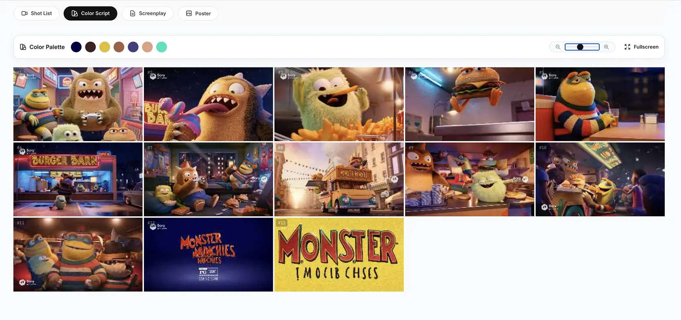Click the thumbnail zoom slider

[582, 47]
